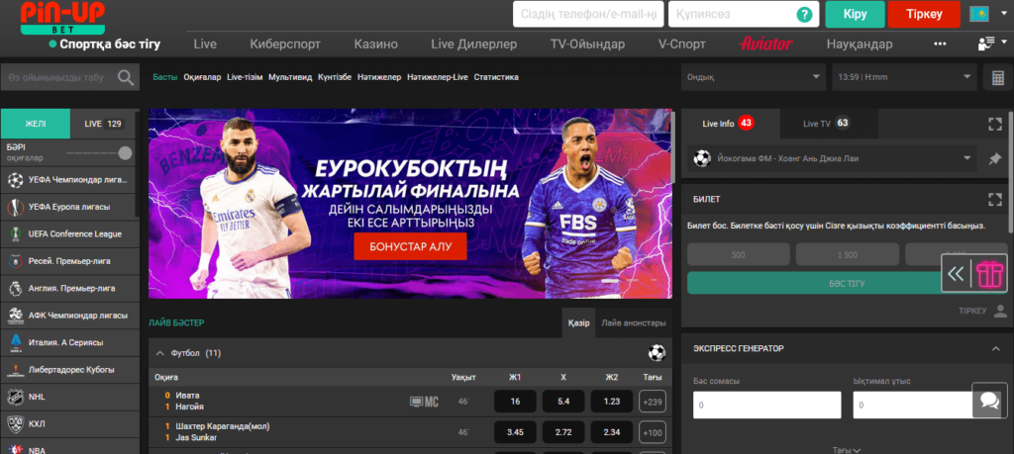
Task: Click the Pin-Up Bet logo
Action: (62, 18)
